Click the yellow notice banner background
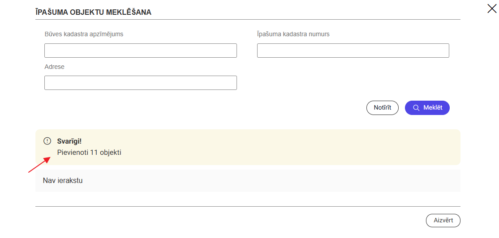Viewport: 499px width, 238px height. tap(291, 147)
